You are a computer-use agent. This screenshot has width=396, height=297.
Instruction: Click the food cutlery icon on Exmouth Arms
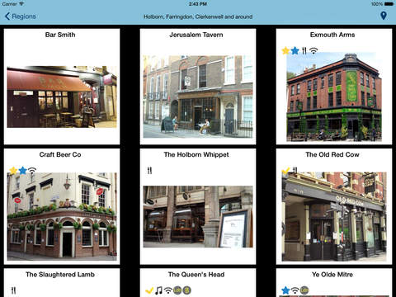tap(304, 50)
